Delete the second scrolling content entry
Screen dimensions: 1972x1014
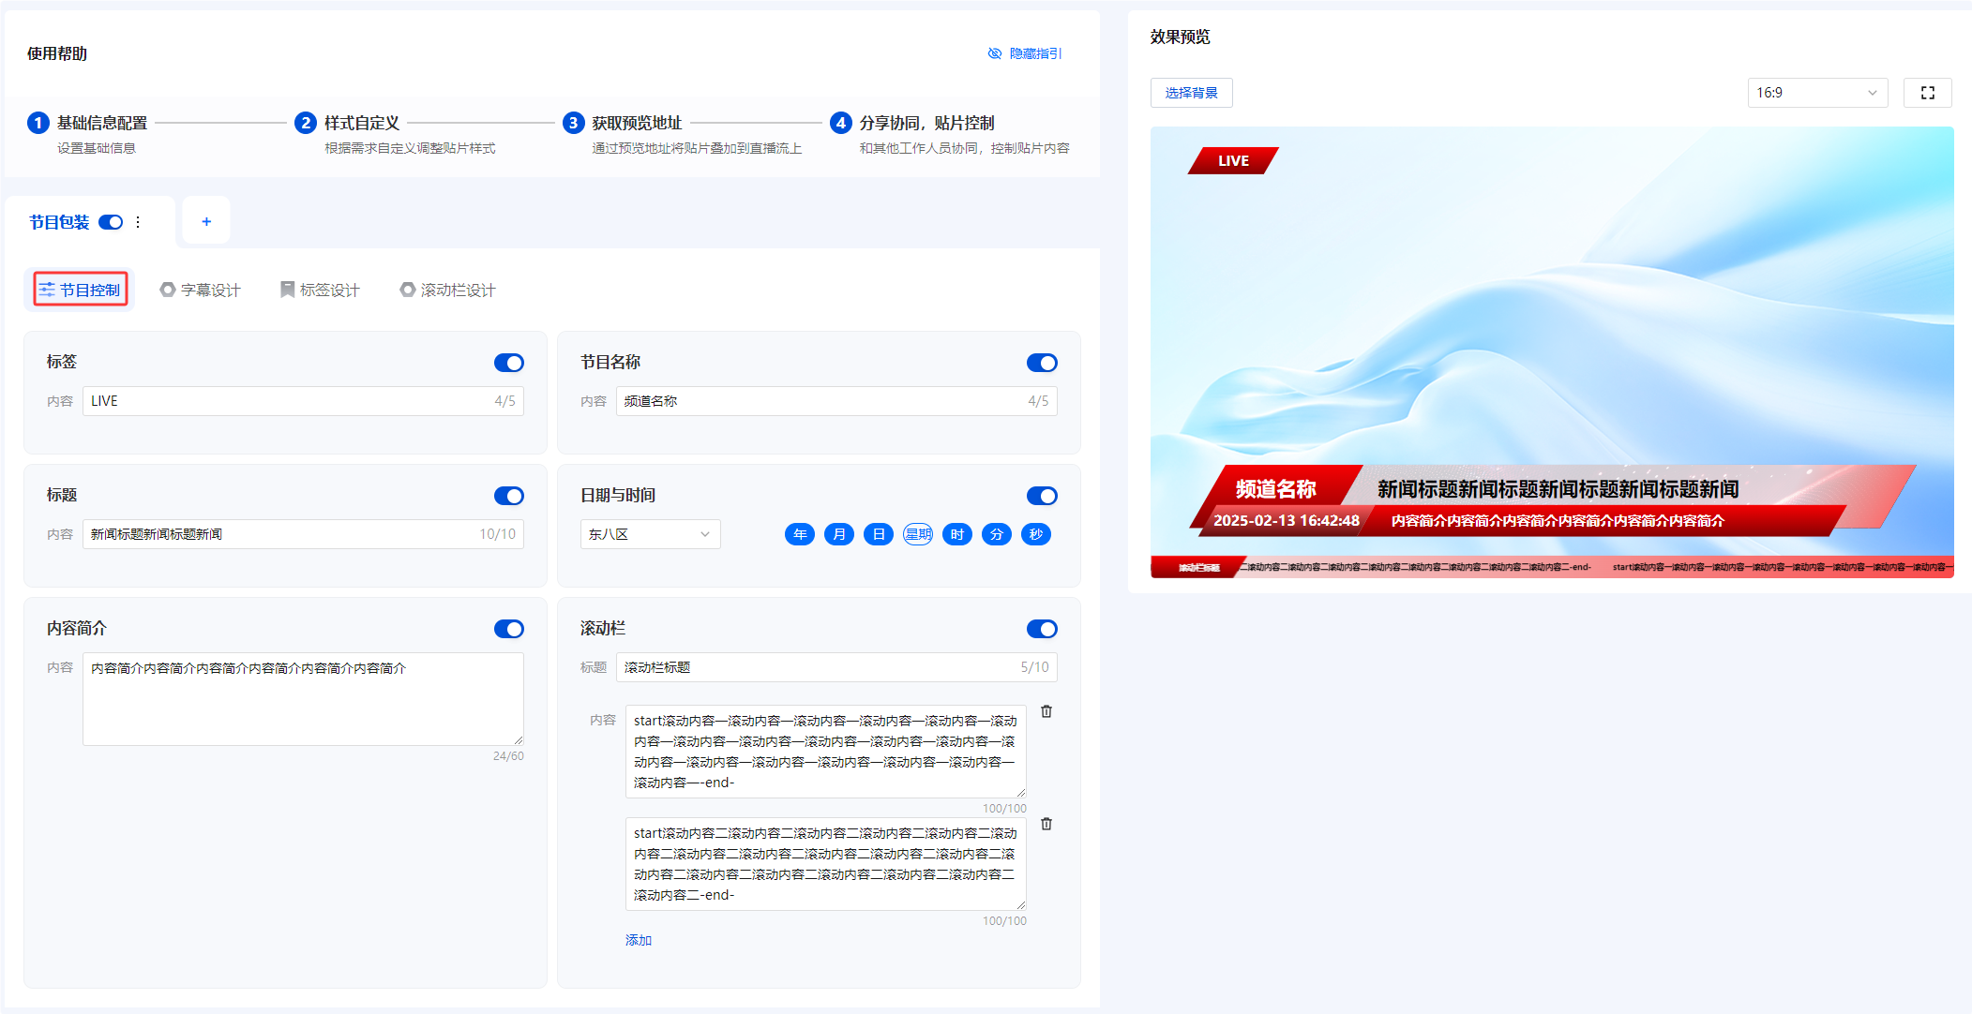1046,824
